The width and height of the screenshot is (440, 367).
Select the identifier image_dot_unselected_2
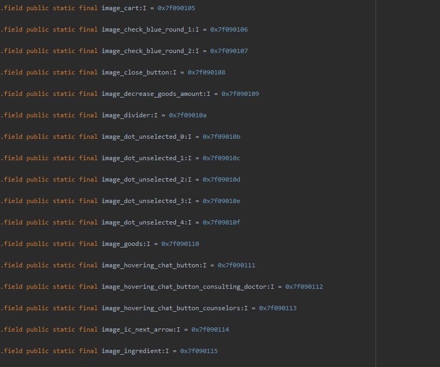point(143,180)
